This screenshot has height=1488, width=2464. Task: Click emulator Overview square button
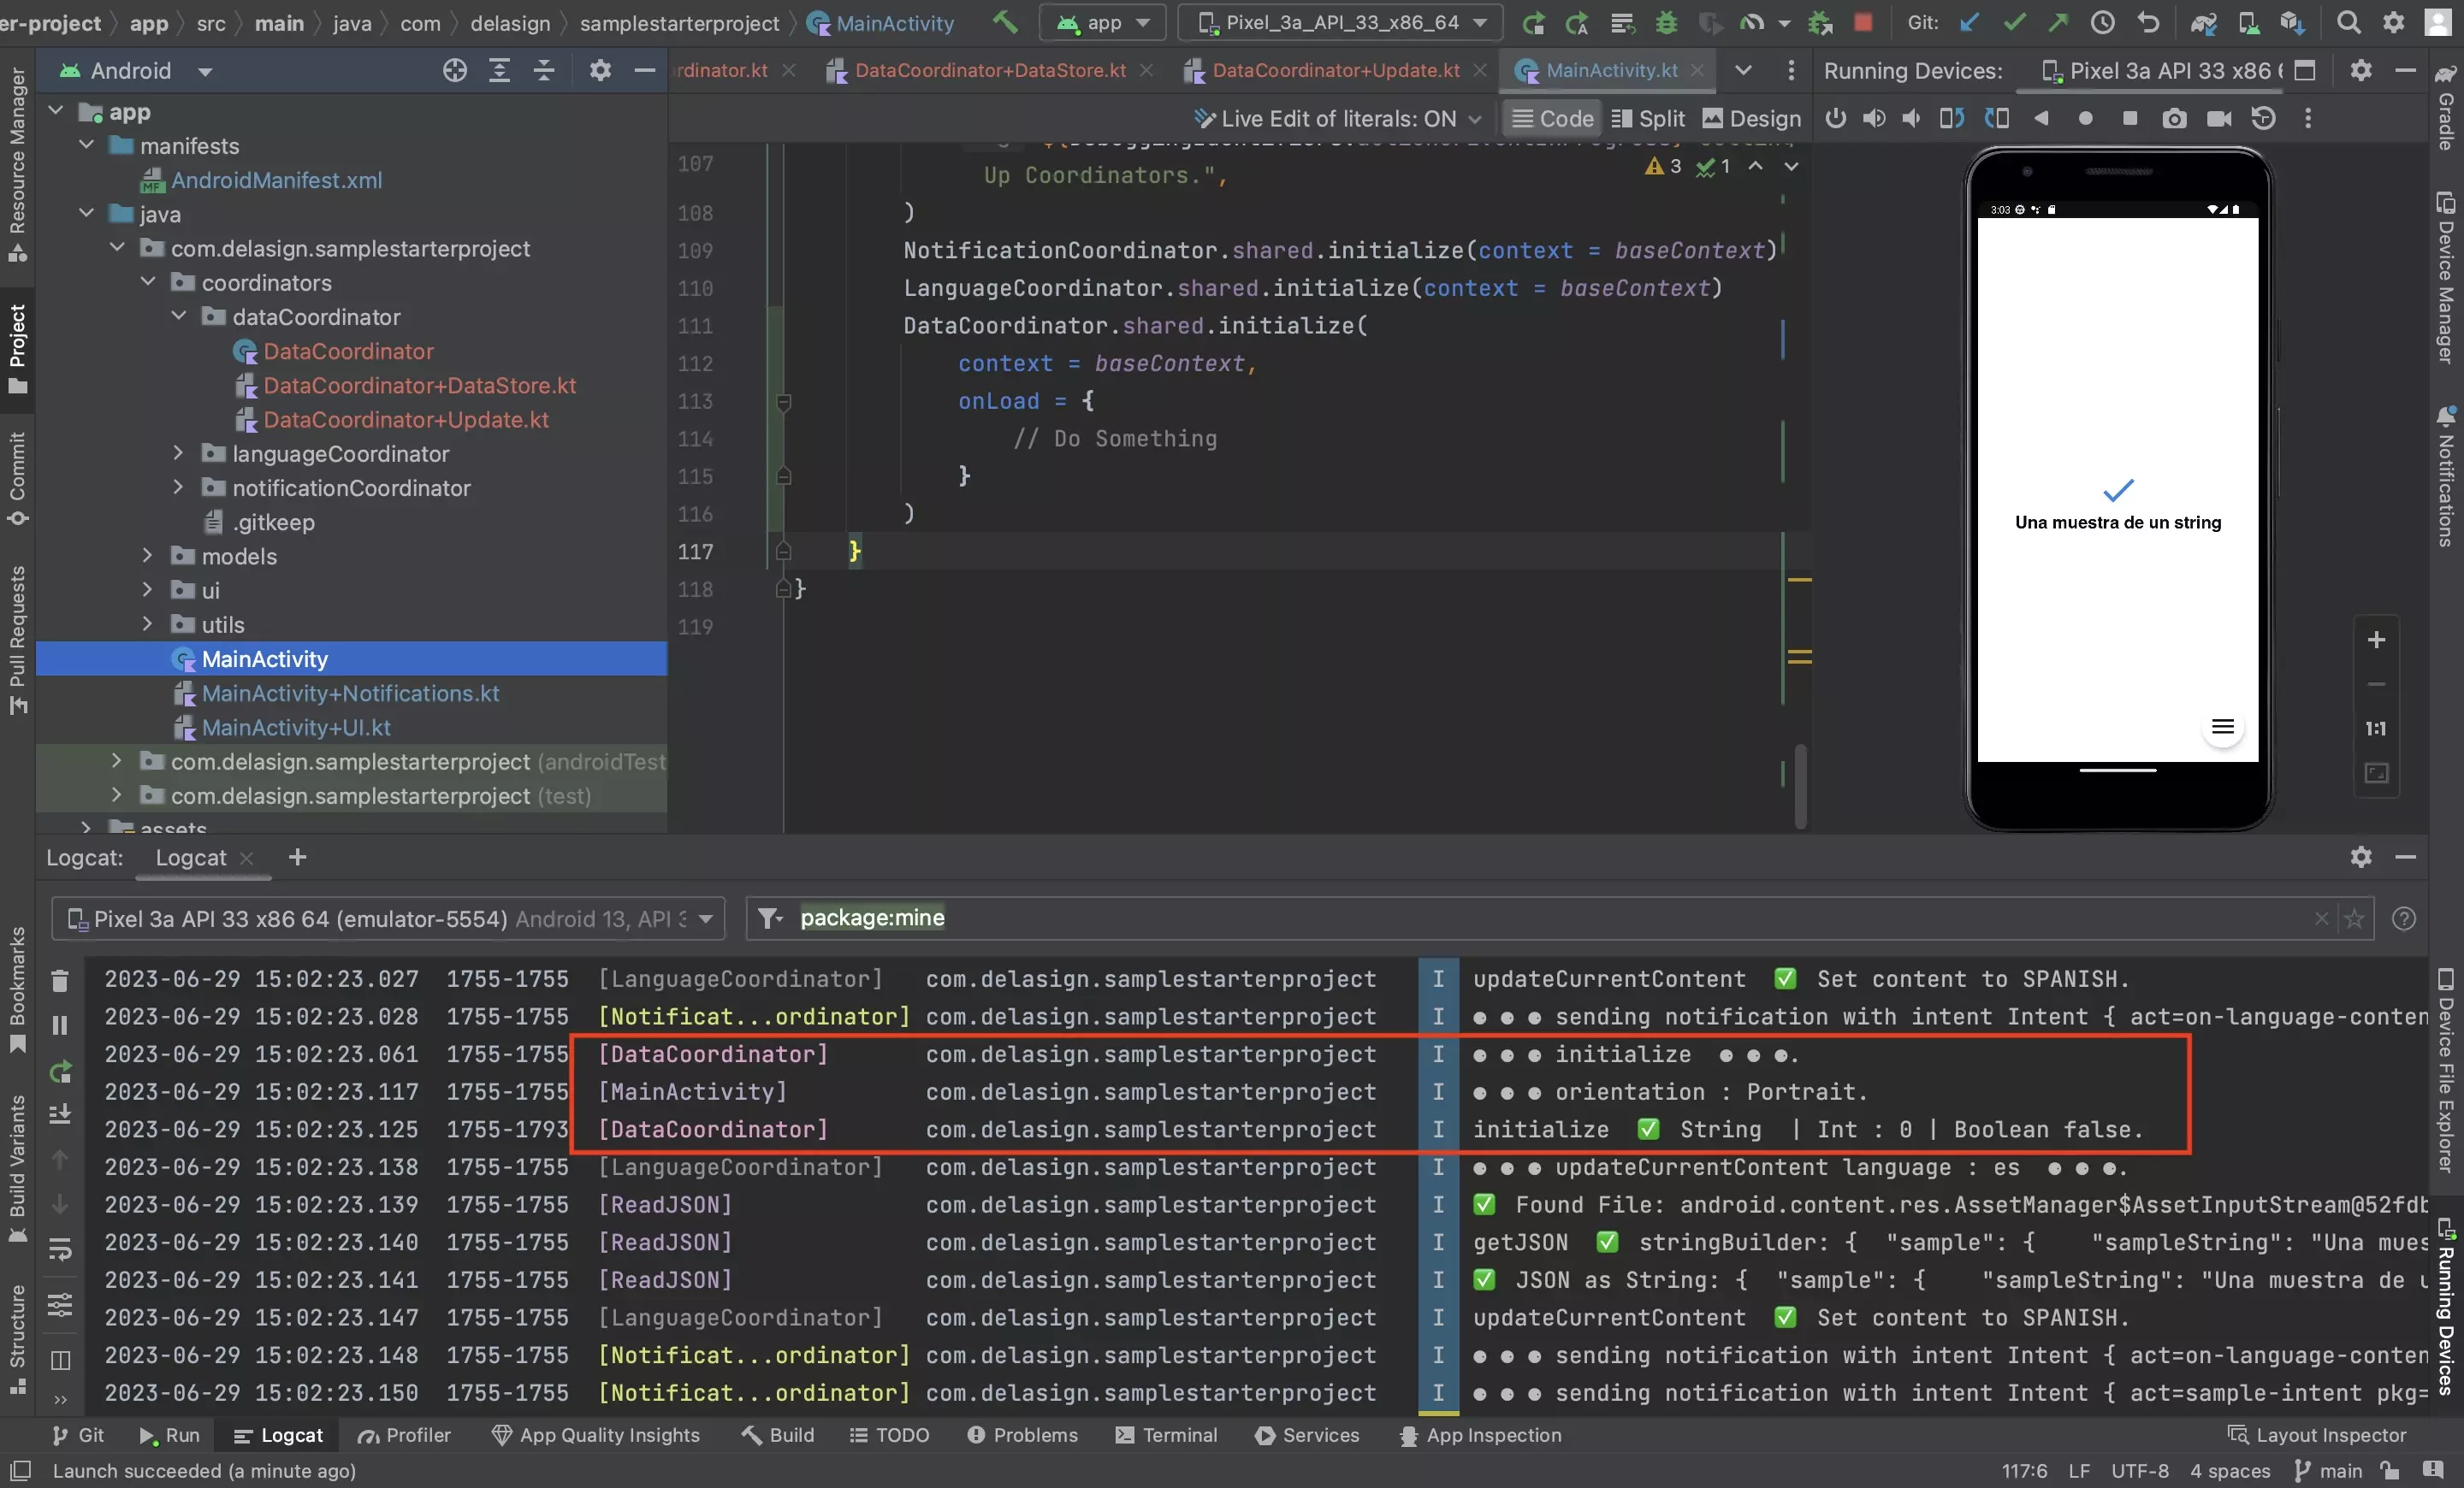point(2129,119)
